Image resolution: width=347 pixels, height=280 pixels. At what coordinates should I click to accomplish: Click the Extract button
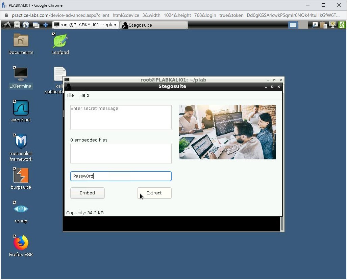(154, 193)
